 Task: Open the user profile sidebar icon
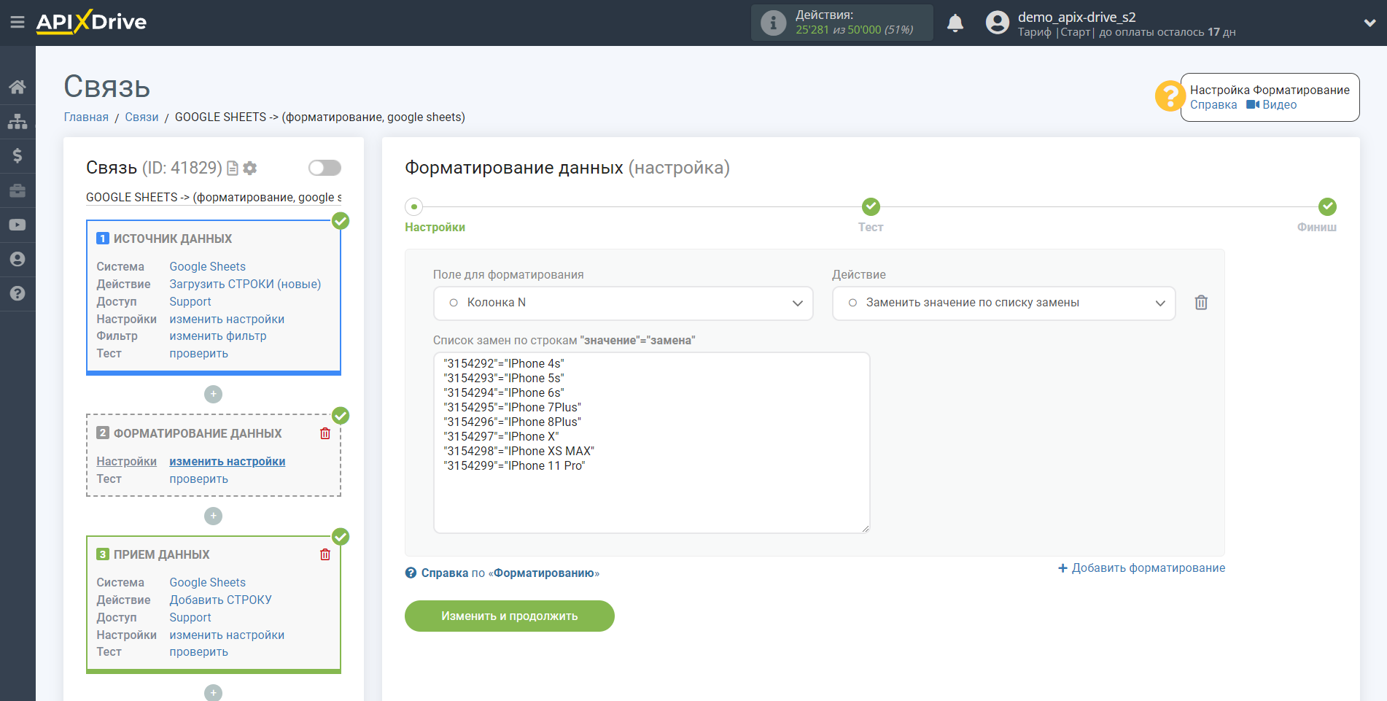click(x=18, y=259)
